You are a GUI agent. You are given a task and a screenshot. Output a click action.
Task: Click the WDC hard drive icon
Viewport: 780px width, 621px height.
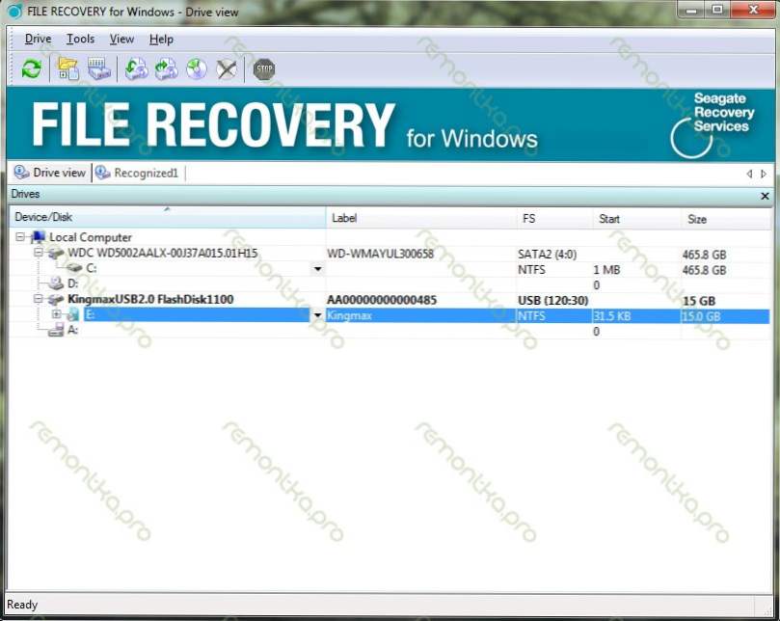click(x=56, y=254)
